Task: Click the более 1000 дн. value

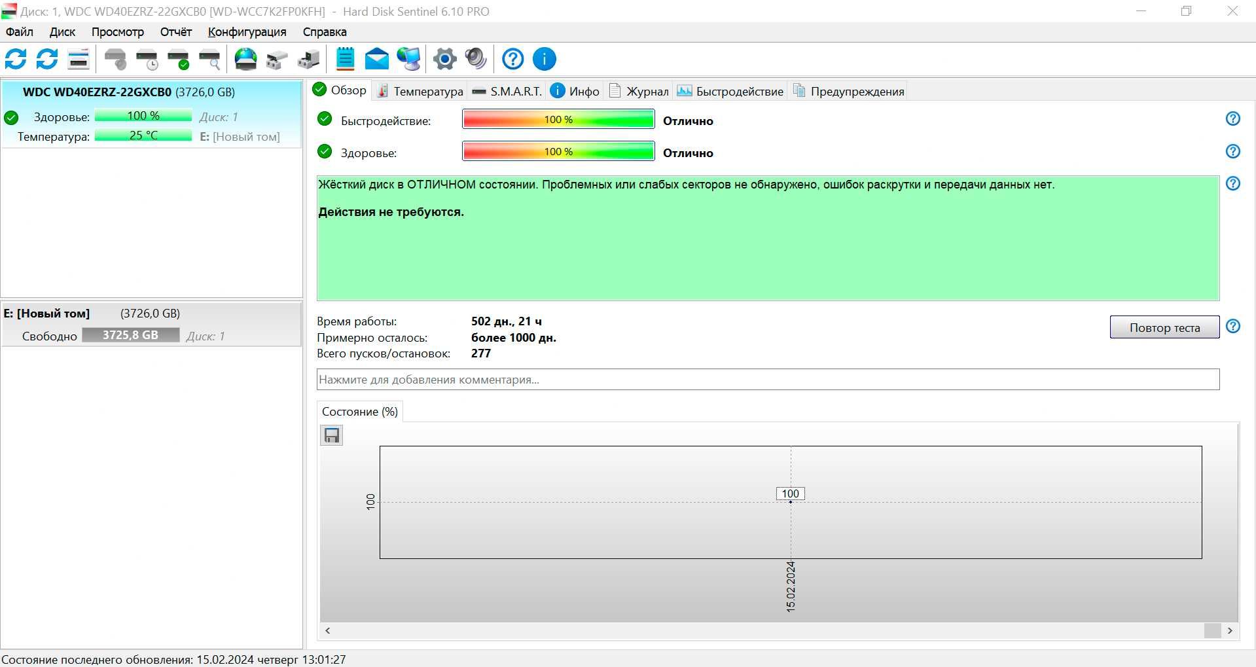Action: [514, 338]
